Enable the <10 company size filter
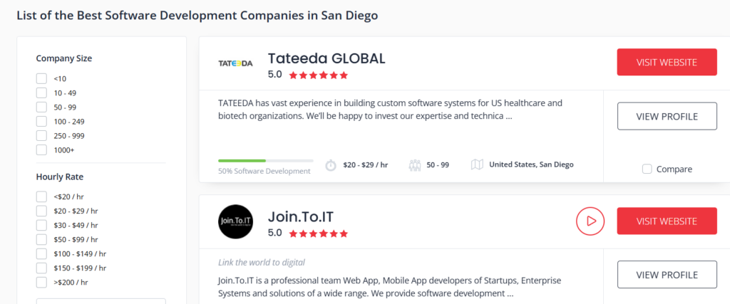730x304 pixels. (x=42, y=79)
